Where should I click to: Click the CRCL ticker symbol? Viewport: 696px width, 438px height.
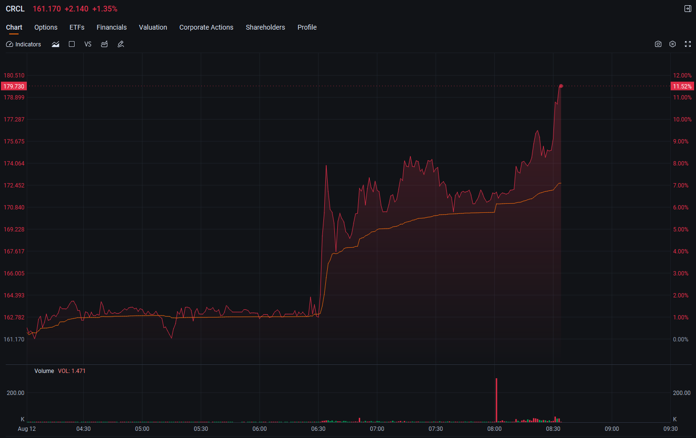pyautogui.click(x=15, y=9)
